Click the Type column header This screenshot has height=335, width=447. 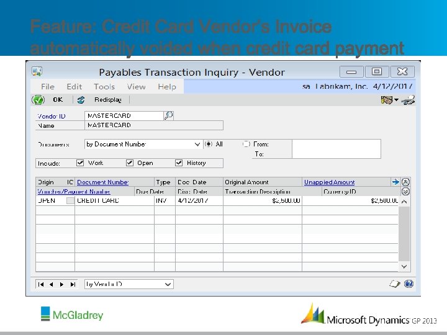pos(163,182)
